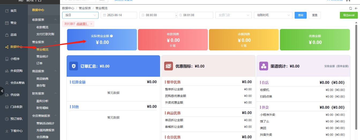Image resolution: width=360 pixels, height=140 pixels.
Task: Click the 订单汇总 shield yen icon
Action: pyautogui.click(x=74, y=66)
